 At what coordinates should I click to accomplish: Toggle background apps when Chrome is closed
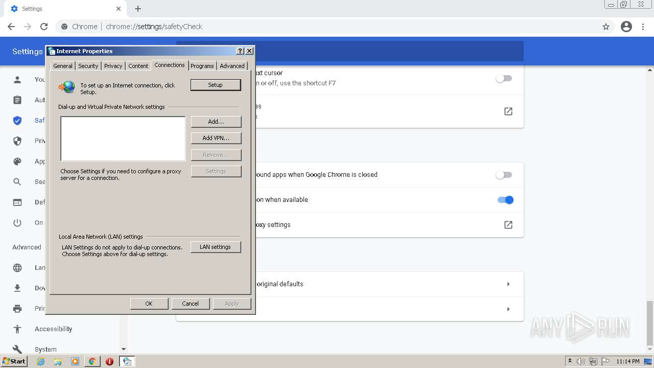(504, 175)
